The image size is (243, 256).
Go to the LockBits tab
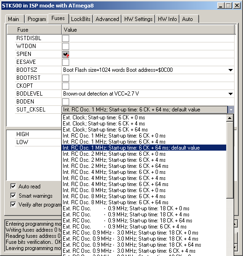pos(81,19)
